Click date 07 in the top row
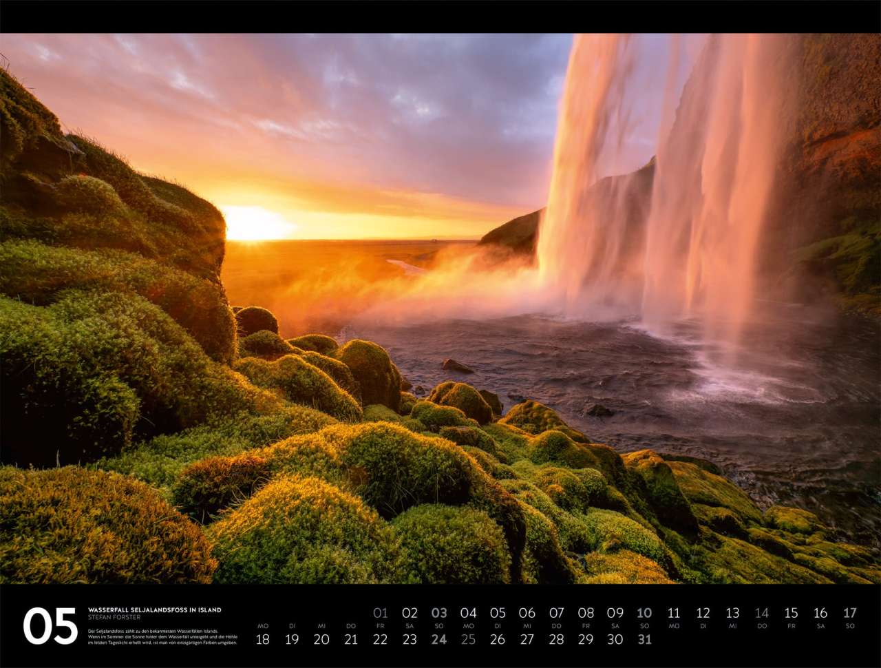Viewport: 881px width, 668px height. tap(556, 613)
